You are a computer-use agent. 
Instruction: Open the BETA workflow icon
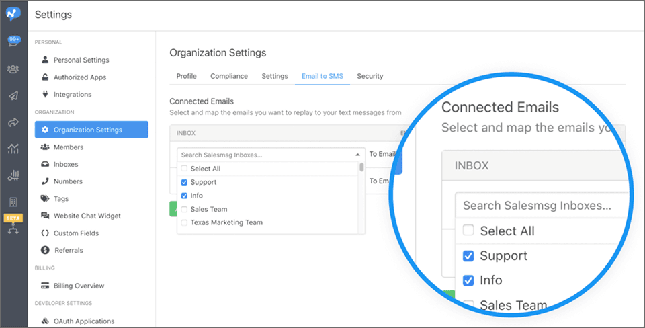pyautogui.click(x=13, y=229)
